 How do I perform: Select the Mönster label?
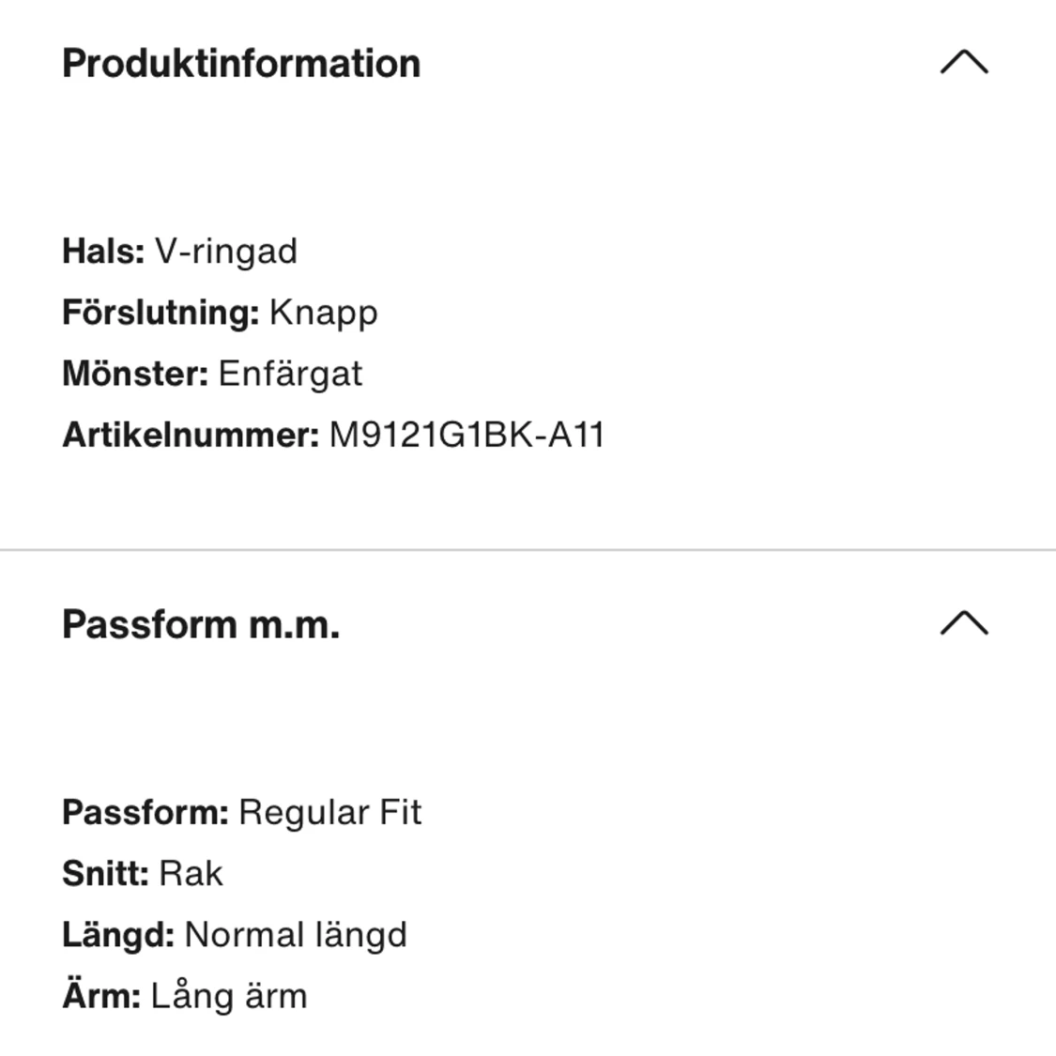point(135,374)
